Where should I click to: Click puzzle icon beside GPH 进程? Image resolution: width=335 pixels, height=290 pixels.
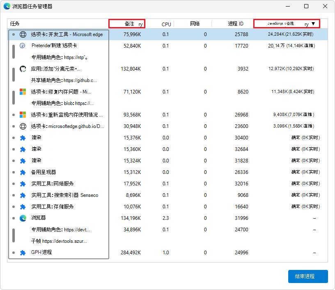pos(23,253)
